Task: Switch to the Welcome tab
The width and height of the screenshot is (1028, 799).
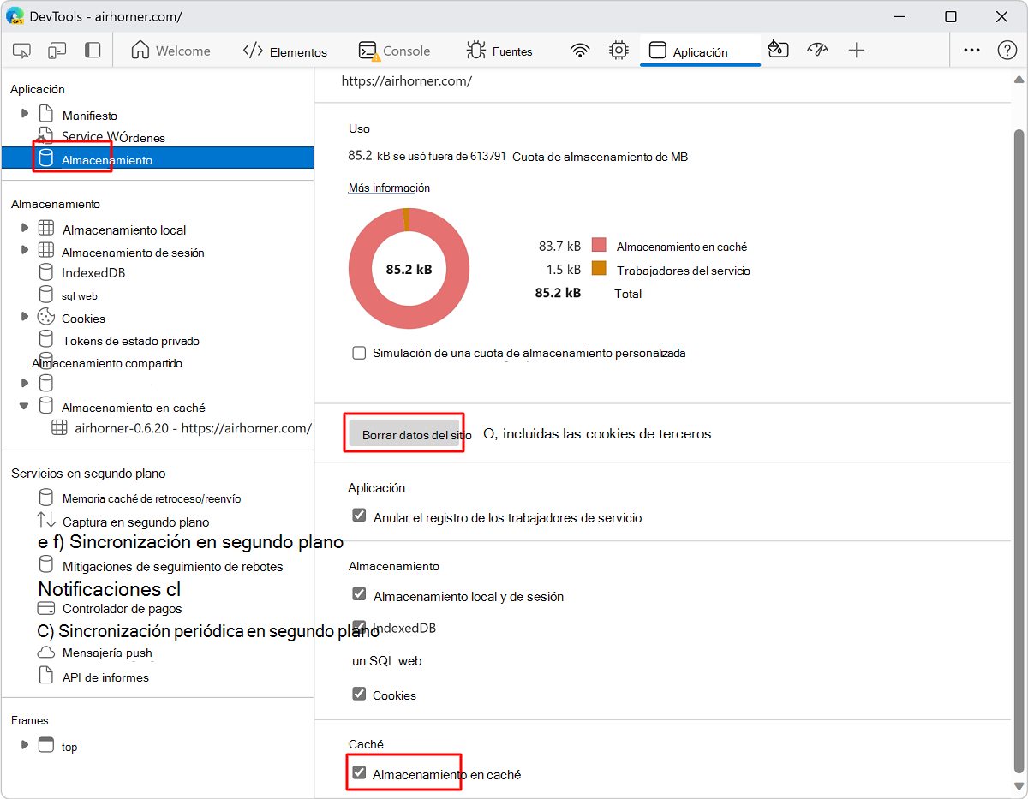Action: [170, 51]
